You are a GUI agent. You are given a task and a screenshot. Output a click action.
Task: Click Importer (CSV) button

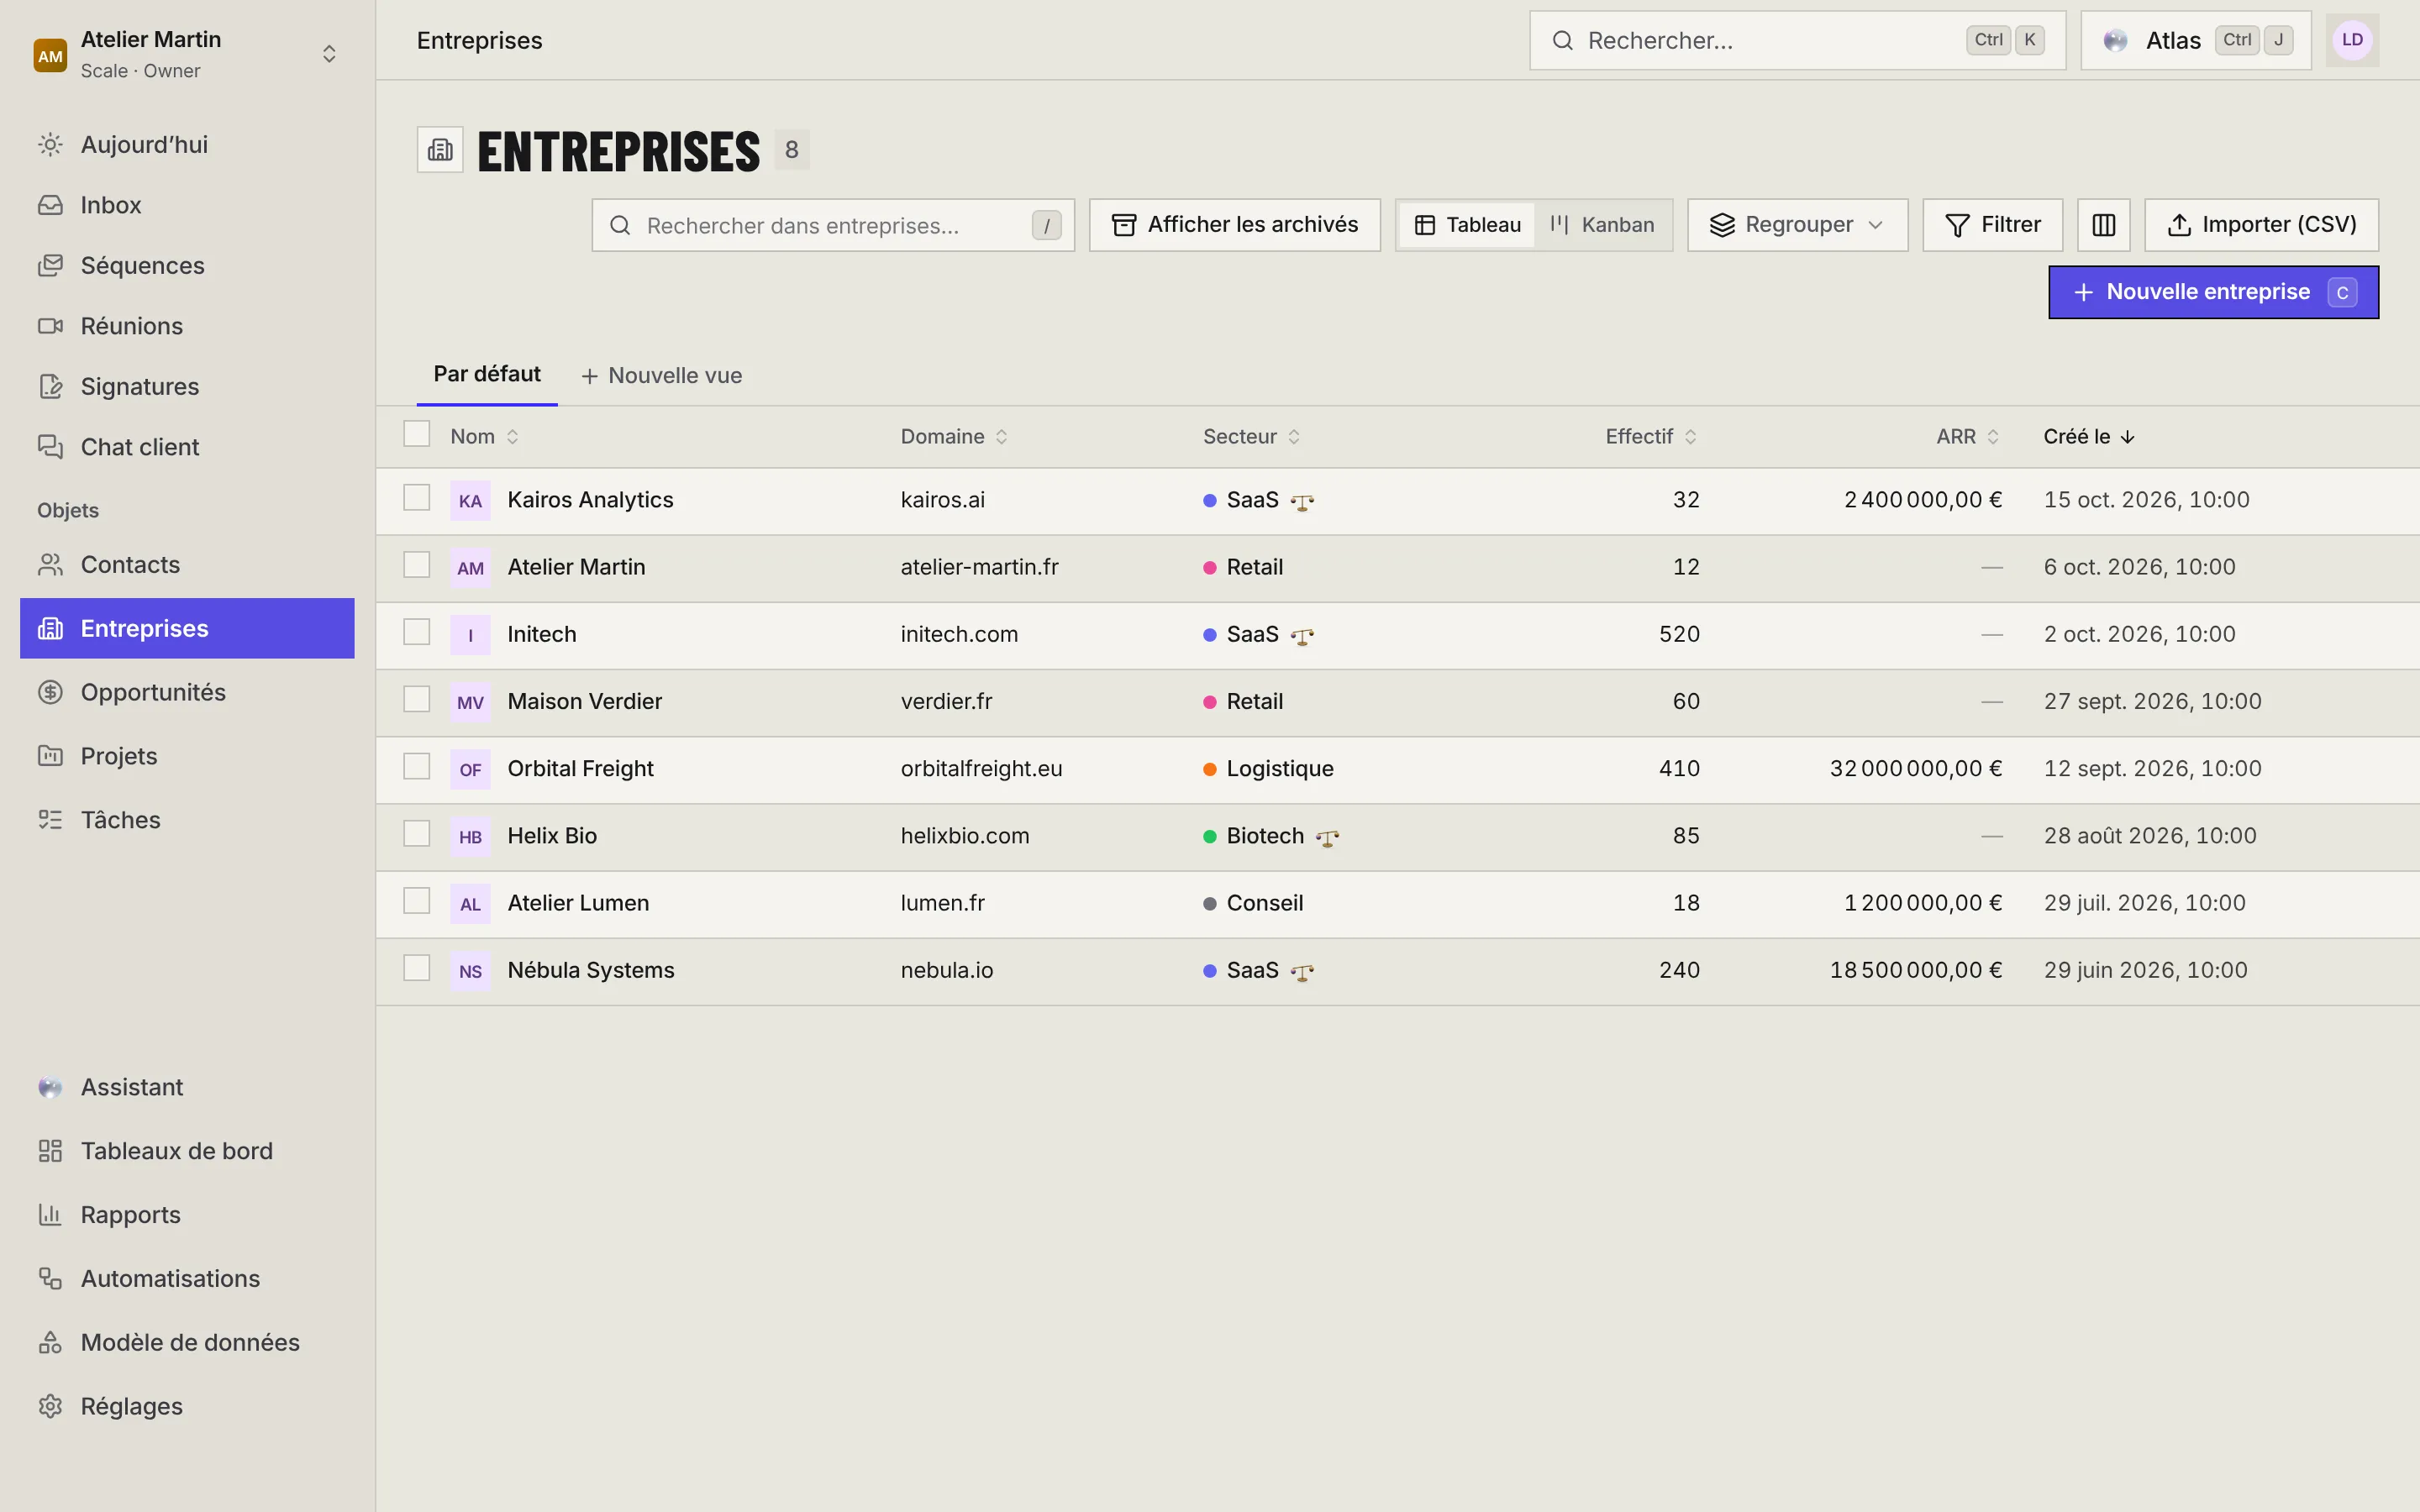(2261, 225)
